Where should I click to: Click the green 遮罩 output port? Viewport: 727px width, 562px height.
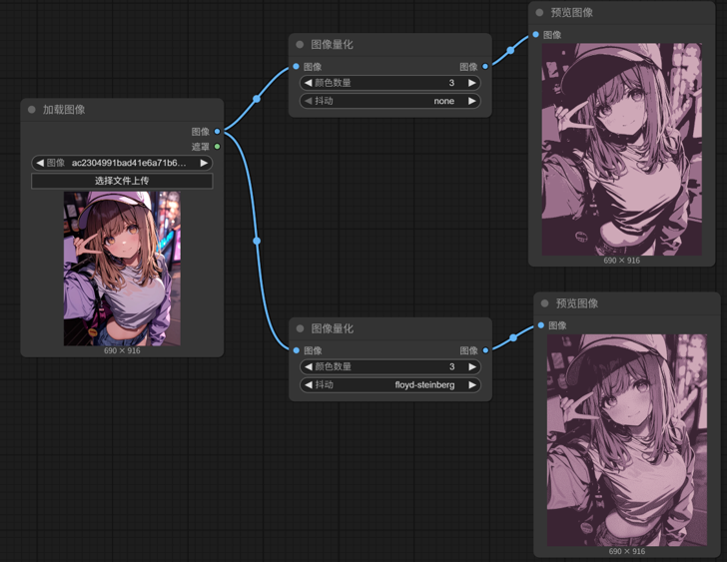[x=217, y=147]
